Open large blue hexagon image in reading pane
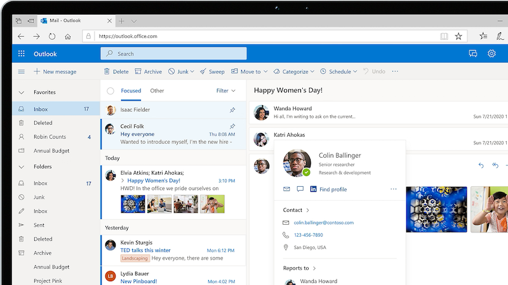The height and width of the screenshot is (285, 508). tap(436, 210)
